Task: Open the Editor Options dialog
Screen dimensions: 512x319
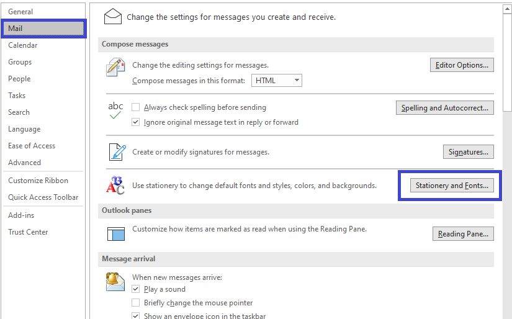Action: click(x=462, y=65)
